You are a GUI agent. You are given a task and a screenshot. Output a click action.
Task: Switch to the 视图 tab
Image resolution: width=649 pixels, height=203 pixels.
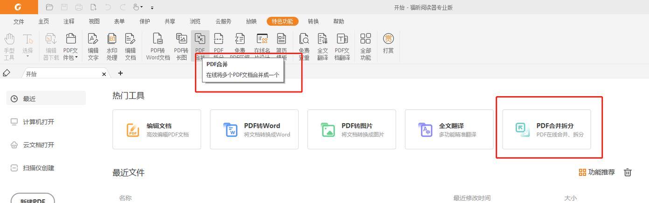coord(94,21)
